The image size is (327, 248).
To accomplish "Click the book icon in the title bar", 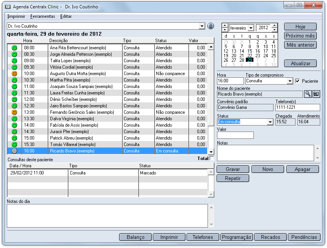I will [x=8, y=7].
